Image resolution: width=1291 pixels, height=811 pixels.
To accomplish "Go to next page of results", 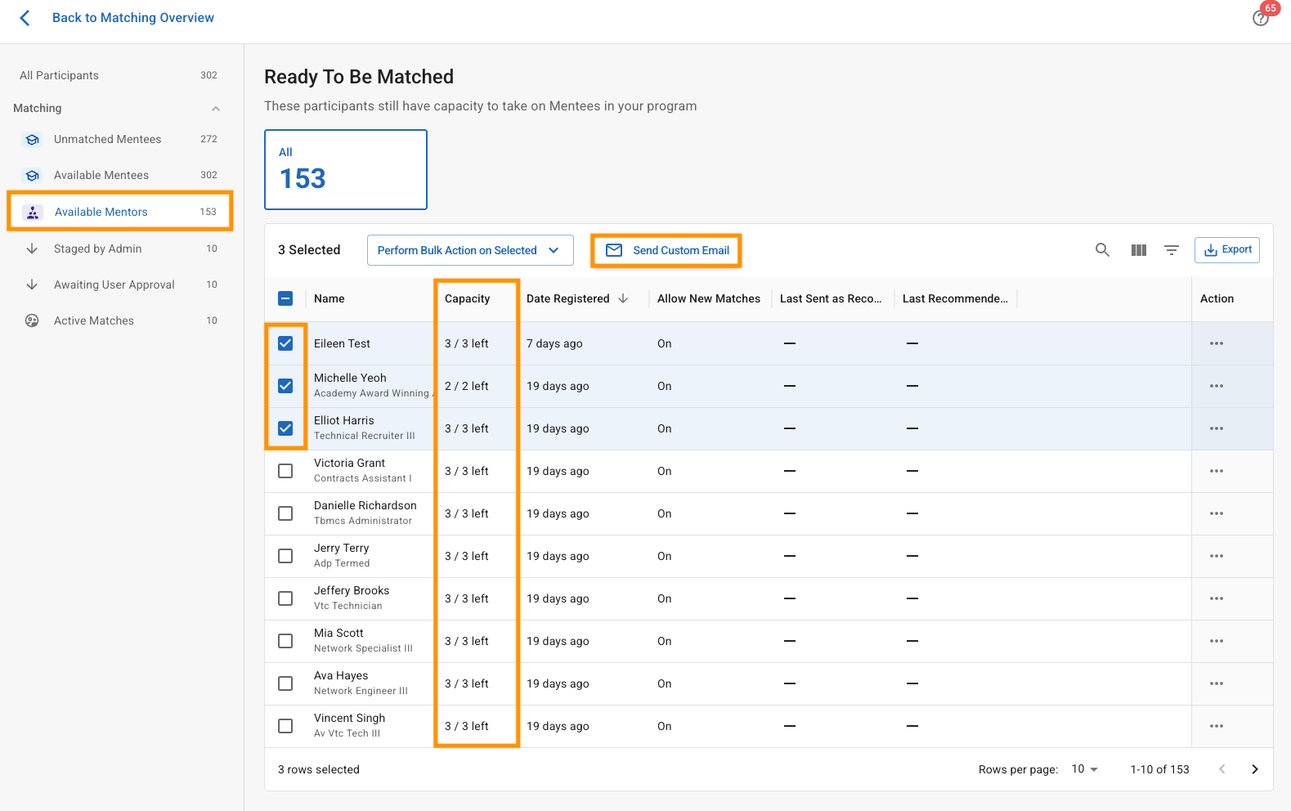I will coord(1254,769).
